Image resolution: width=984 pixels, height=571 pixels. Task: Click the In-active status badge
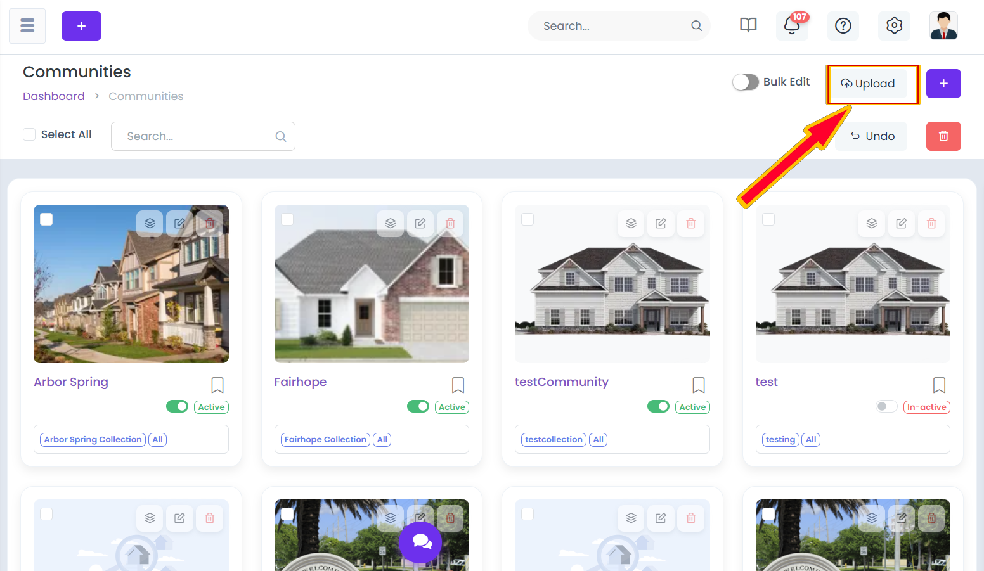pyautogui.click(x=927, y=407)
